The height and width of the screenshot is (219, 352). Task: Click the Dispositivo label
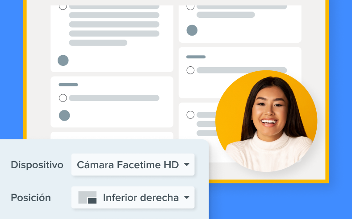click(x=37, y=165)
